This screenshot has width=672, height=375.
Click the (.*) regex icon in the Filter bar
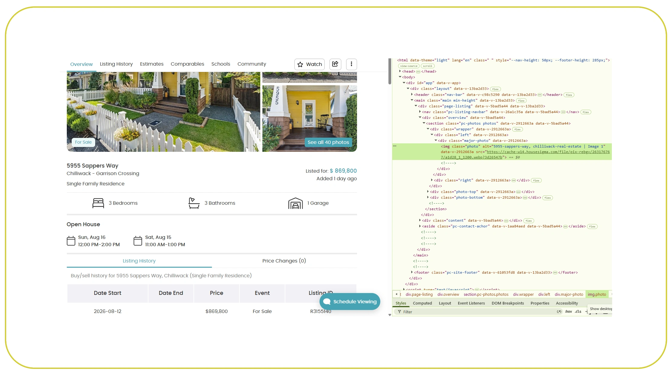coord(559,312)
